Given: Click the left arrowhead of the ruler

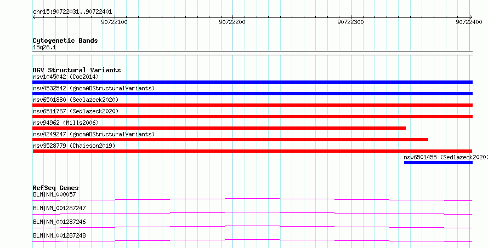Looking at the screenshot, I should click(x=34, y=17).
